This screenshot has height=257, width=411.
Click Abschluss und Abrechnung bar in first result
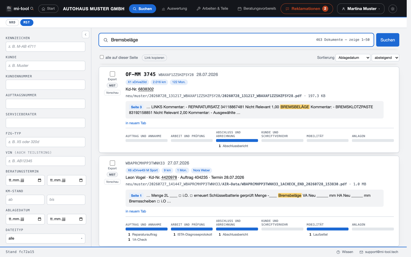coord(237,141)
